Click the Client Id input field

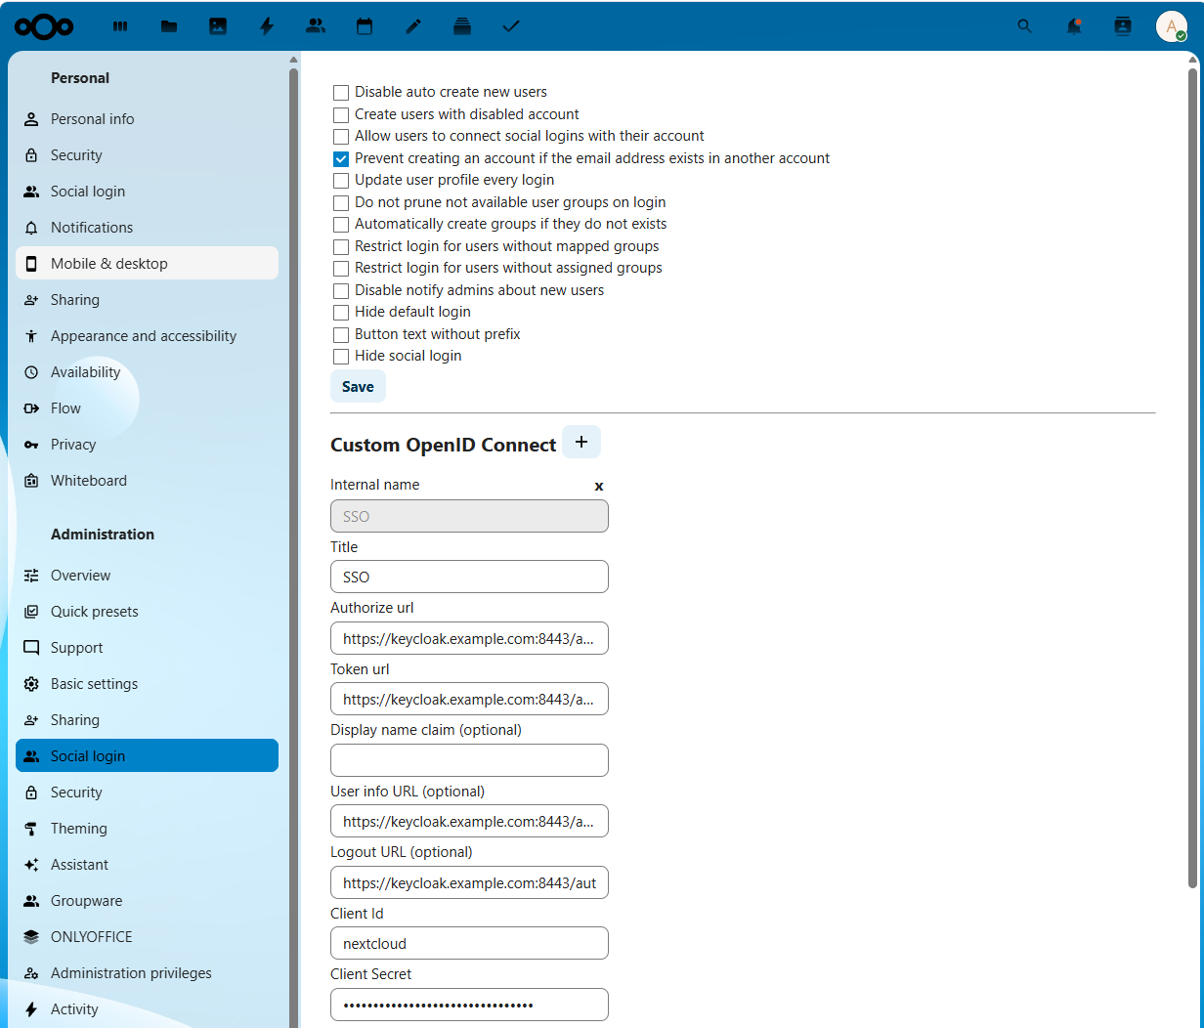tap(469, 943)
